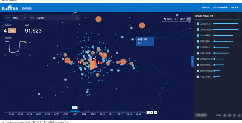Step timeline to next day arrow

coord(155,112)
